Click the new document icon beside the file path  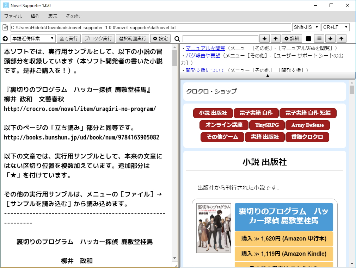[x=5, y=27]
